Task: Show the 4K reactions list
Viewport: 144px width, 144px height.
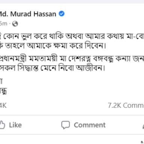Action: pyautogui.click(x=3, y=105)
